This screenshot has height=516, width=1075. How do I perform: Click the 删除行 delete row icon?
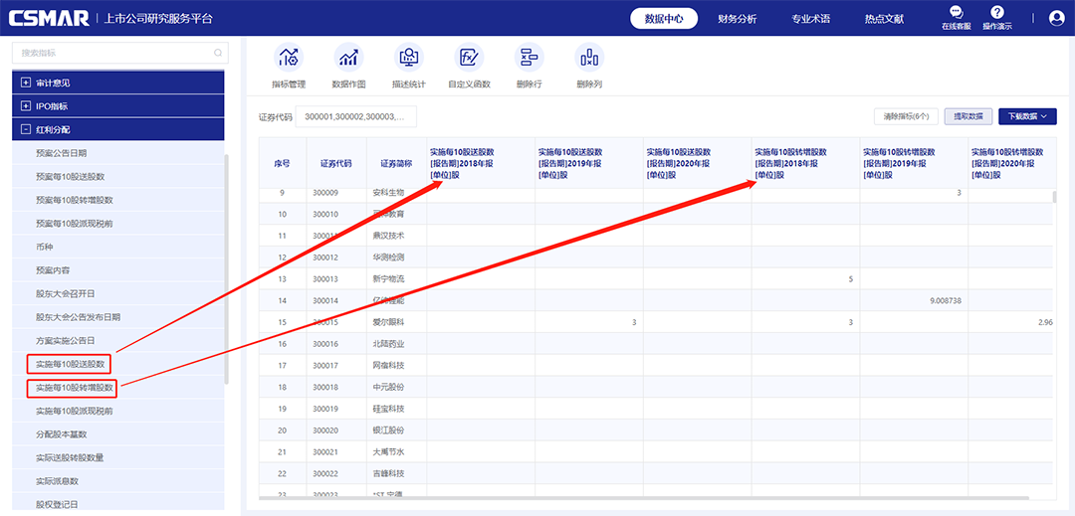[529, 59]
